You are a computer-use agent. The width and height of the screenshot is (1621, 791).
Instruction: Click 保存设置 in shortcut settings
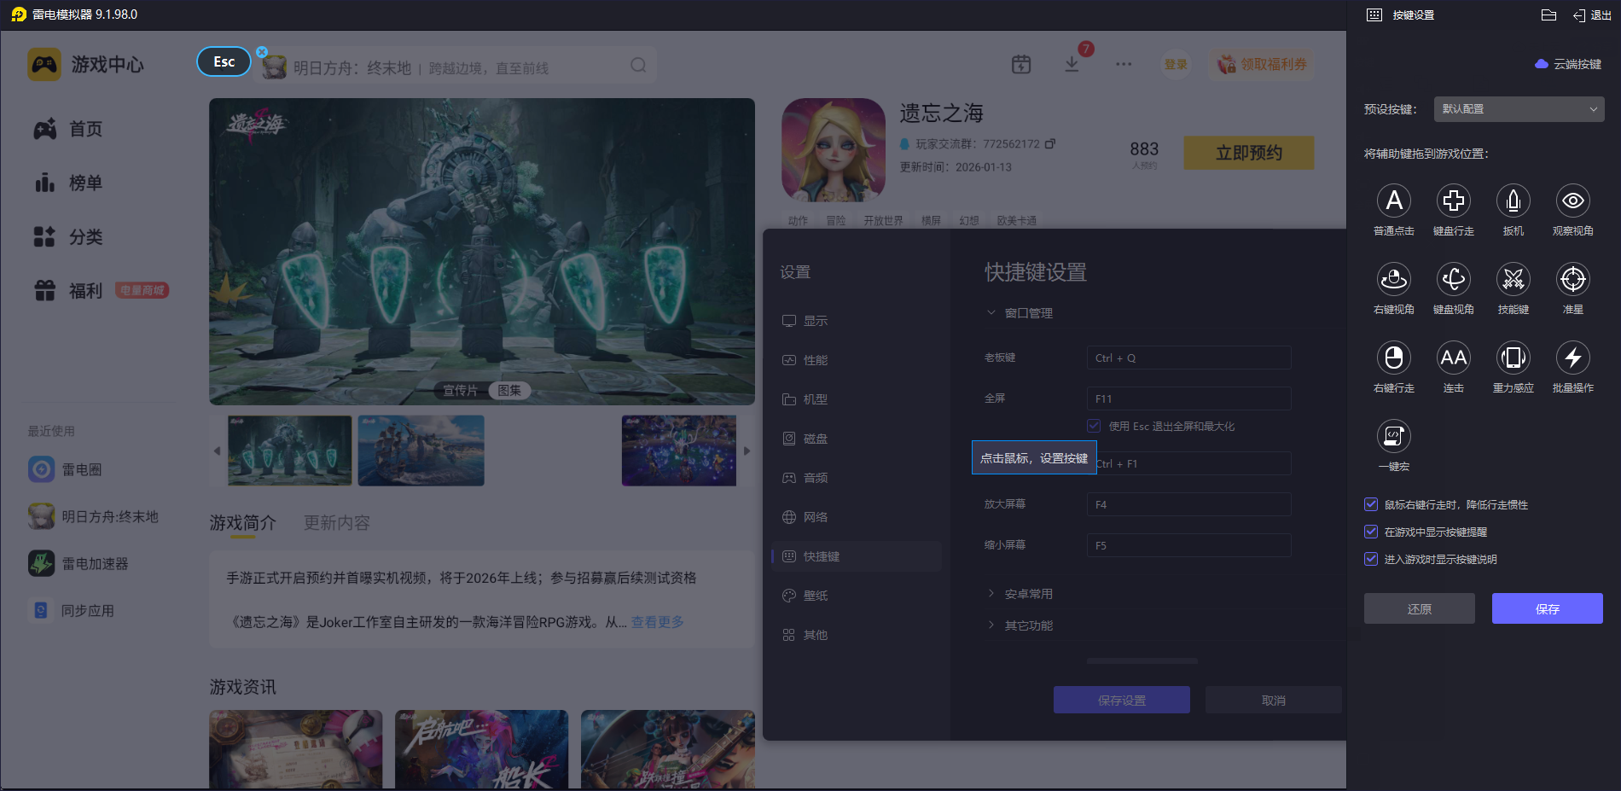point(1121,700)
